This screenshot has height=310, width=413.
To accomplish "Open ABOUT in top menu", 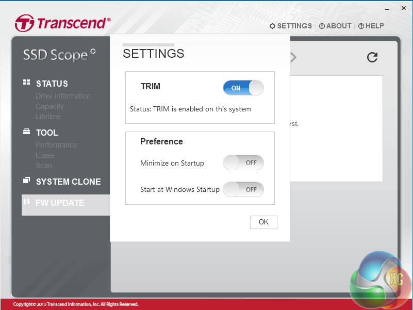I will [335, 26].
